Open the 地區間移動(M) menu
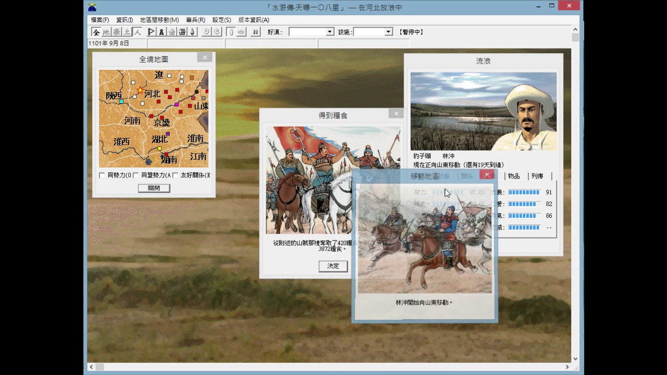Viewport: 667px width, 375px height. [159, 20]
